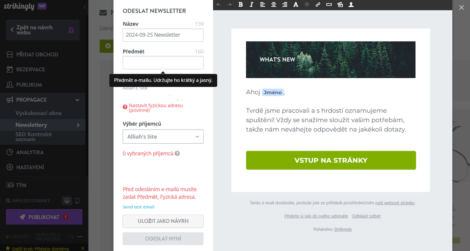Viewport: 470px width, 251px height.
Task: Insert a button element from the toolbar
Action: [x=329, y=5]
